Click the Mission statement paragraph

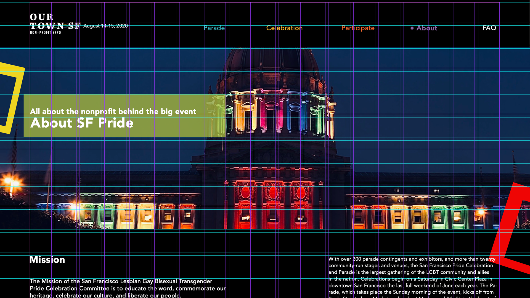[x=128, y=288]
